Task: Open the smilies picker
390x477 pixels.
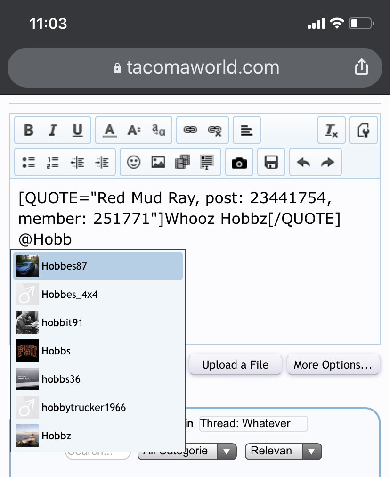Action: point(134,163)
